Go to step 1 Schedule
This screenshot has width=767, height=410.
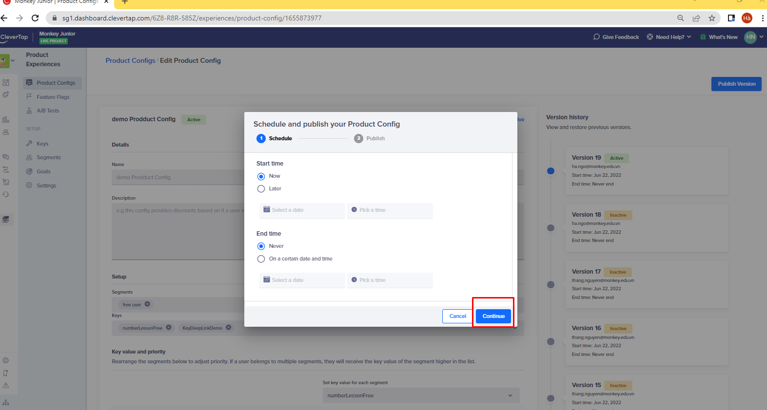[x=275, y=138]
